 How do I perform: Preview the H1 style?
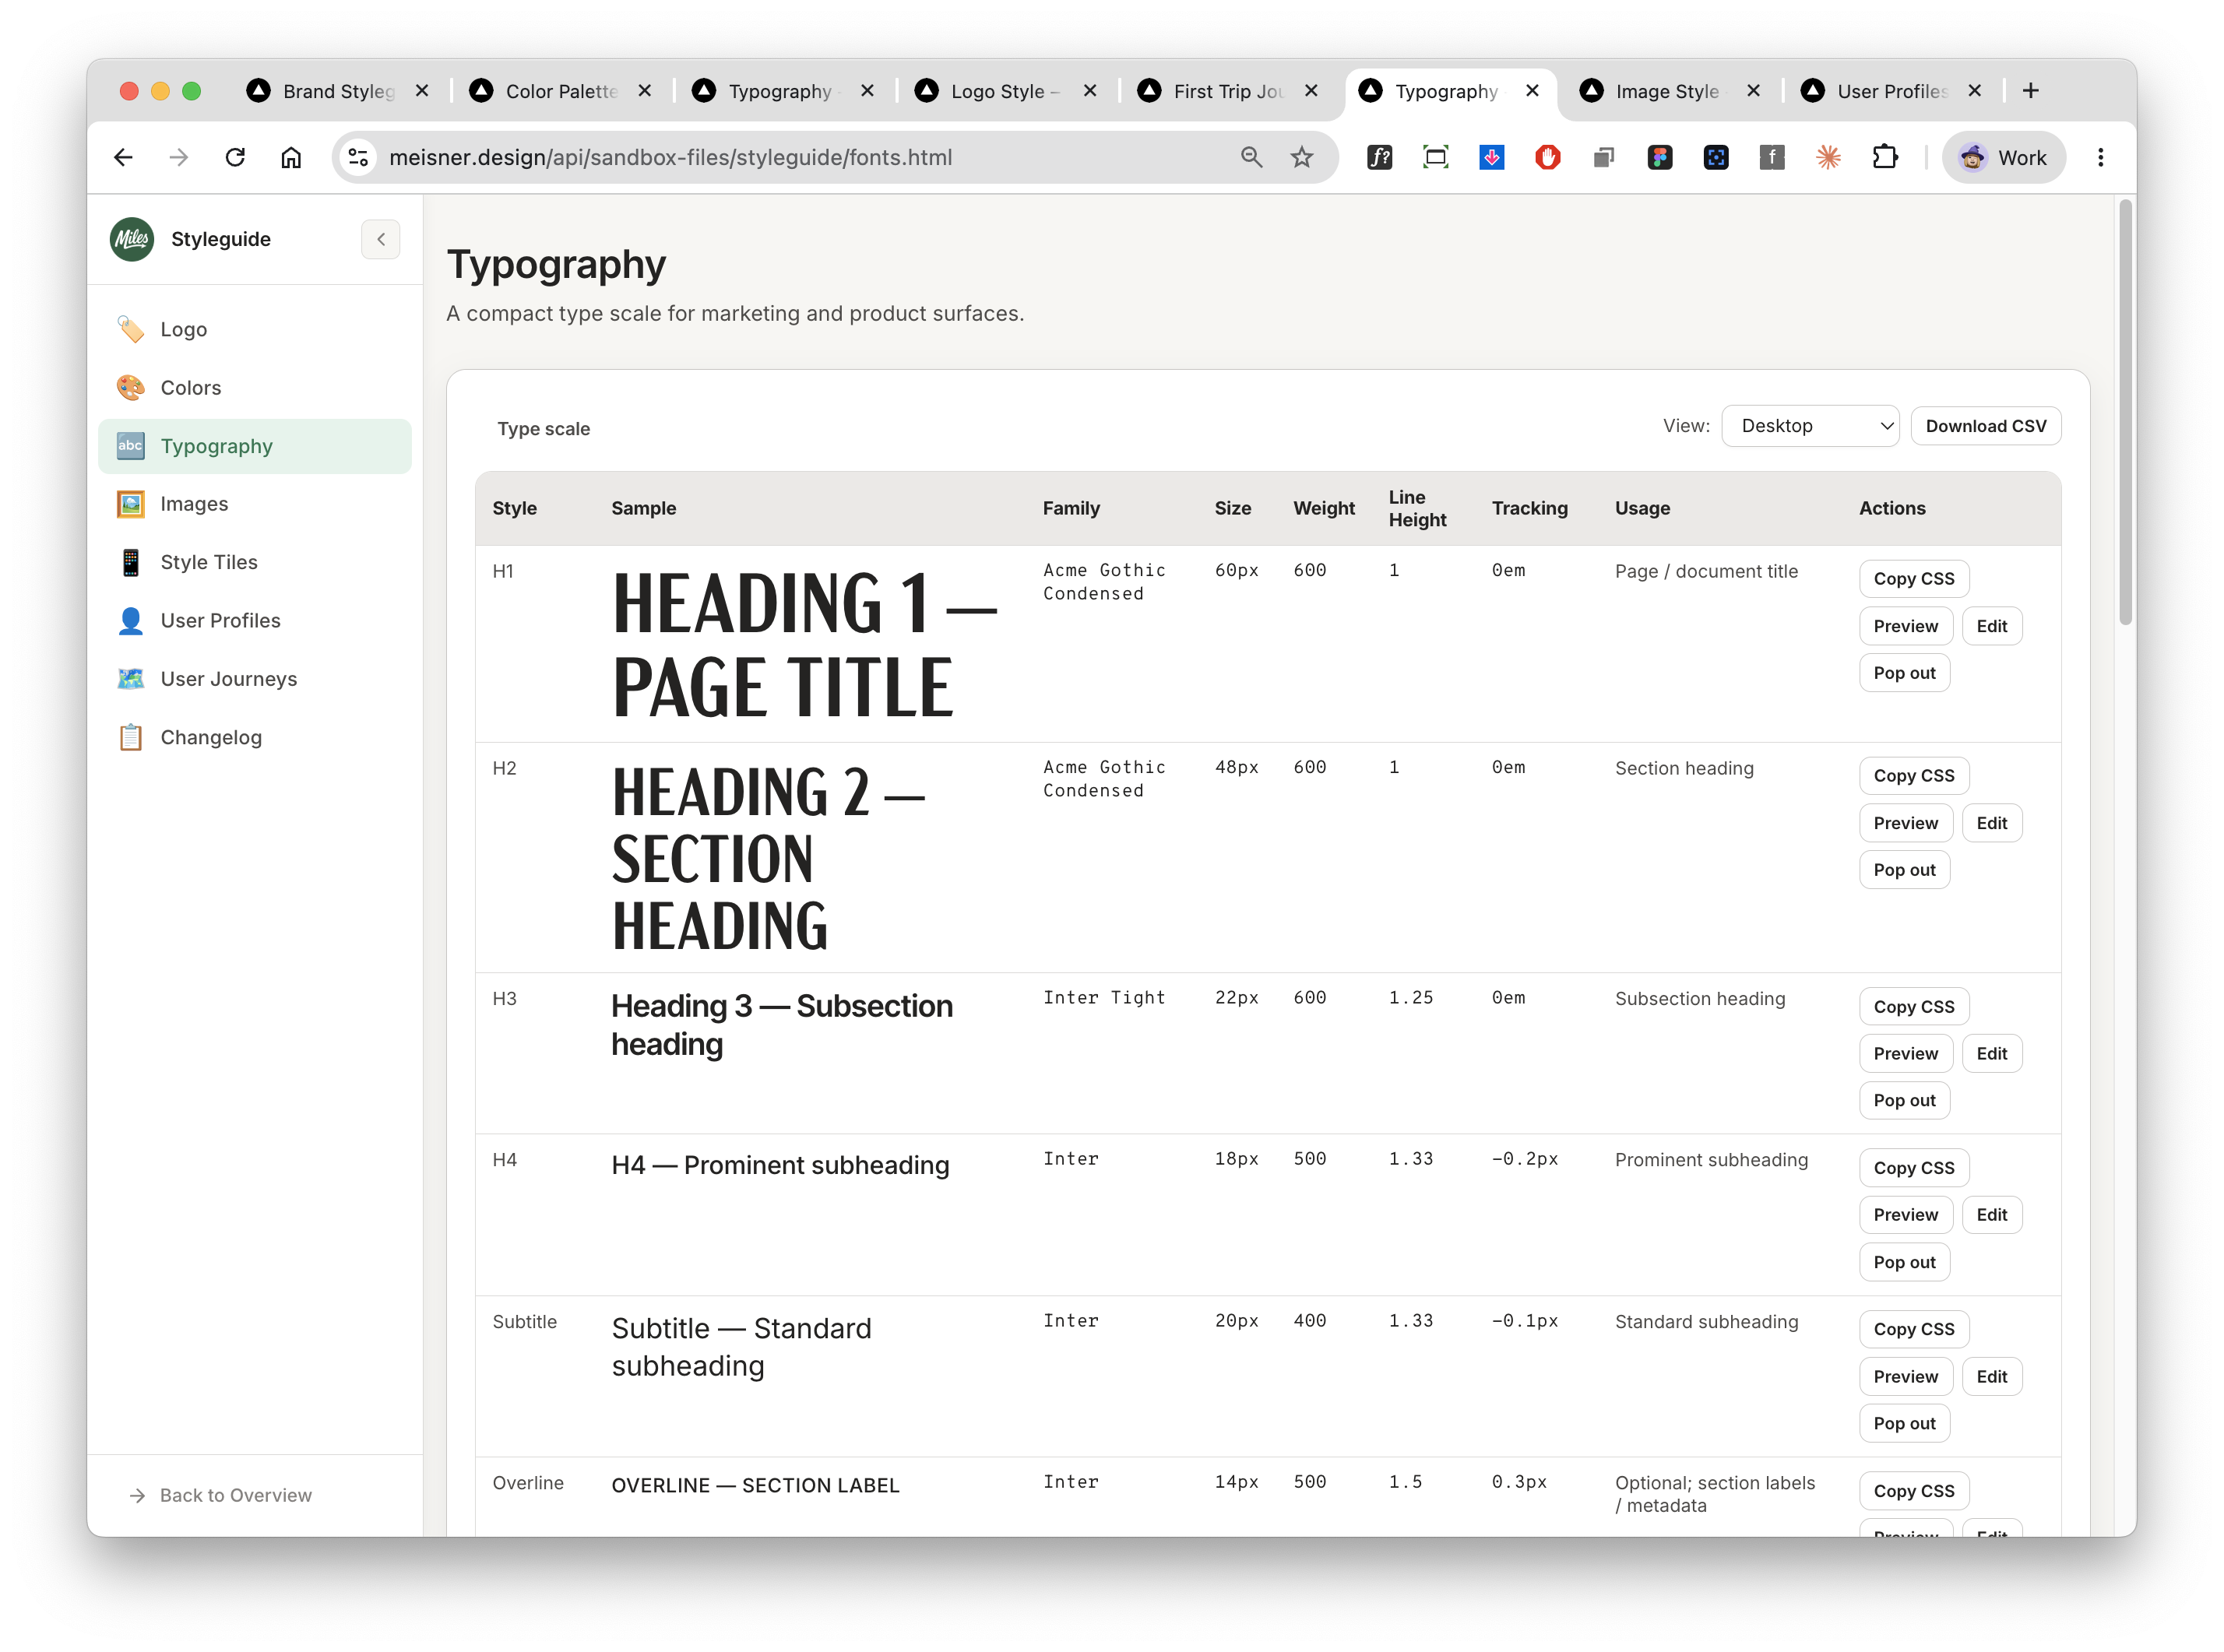click(1905, 626)
